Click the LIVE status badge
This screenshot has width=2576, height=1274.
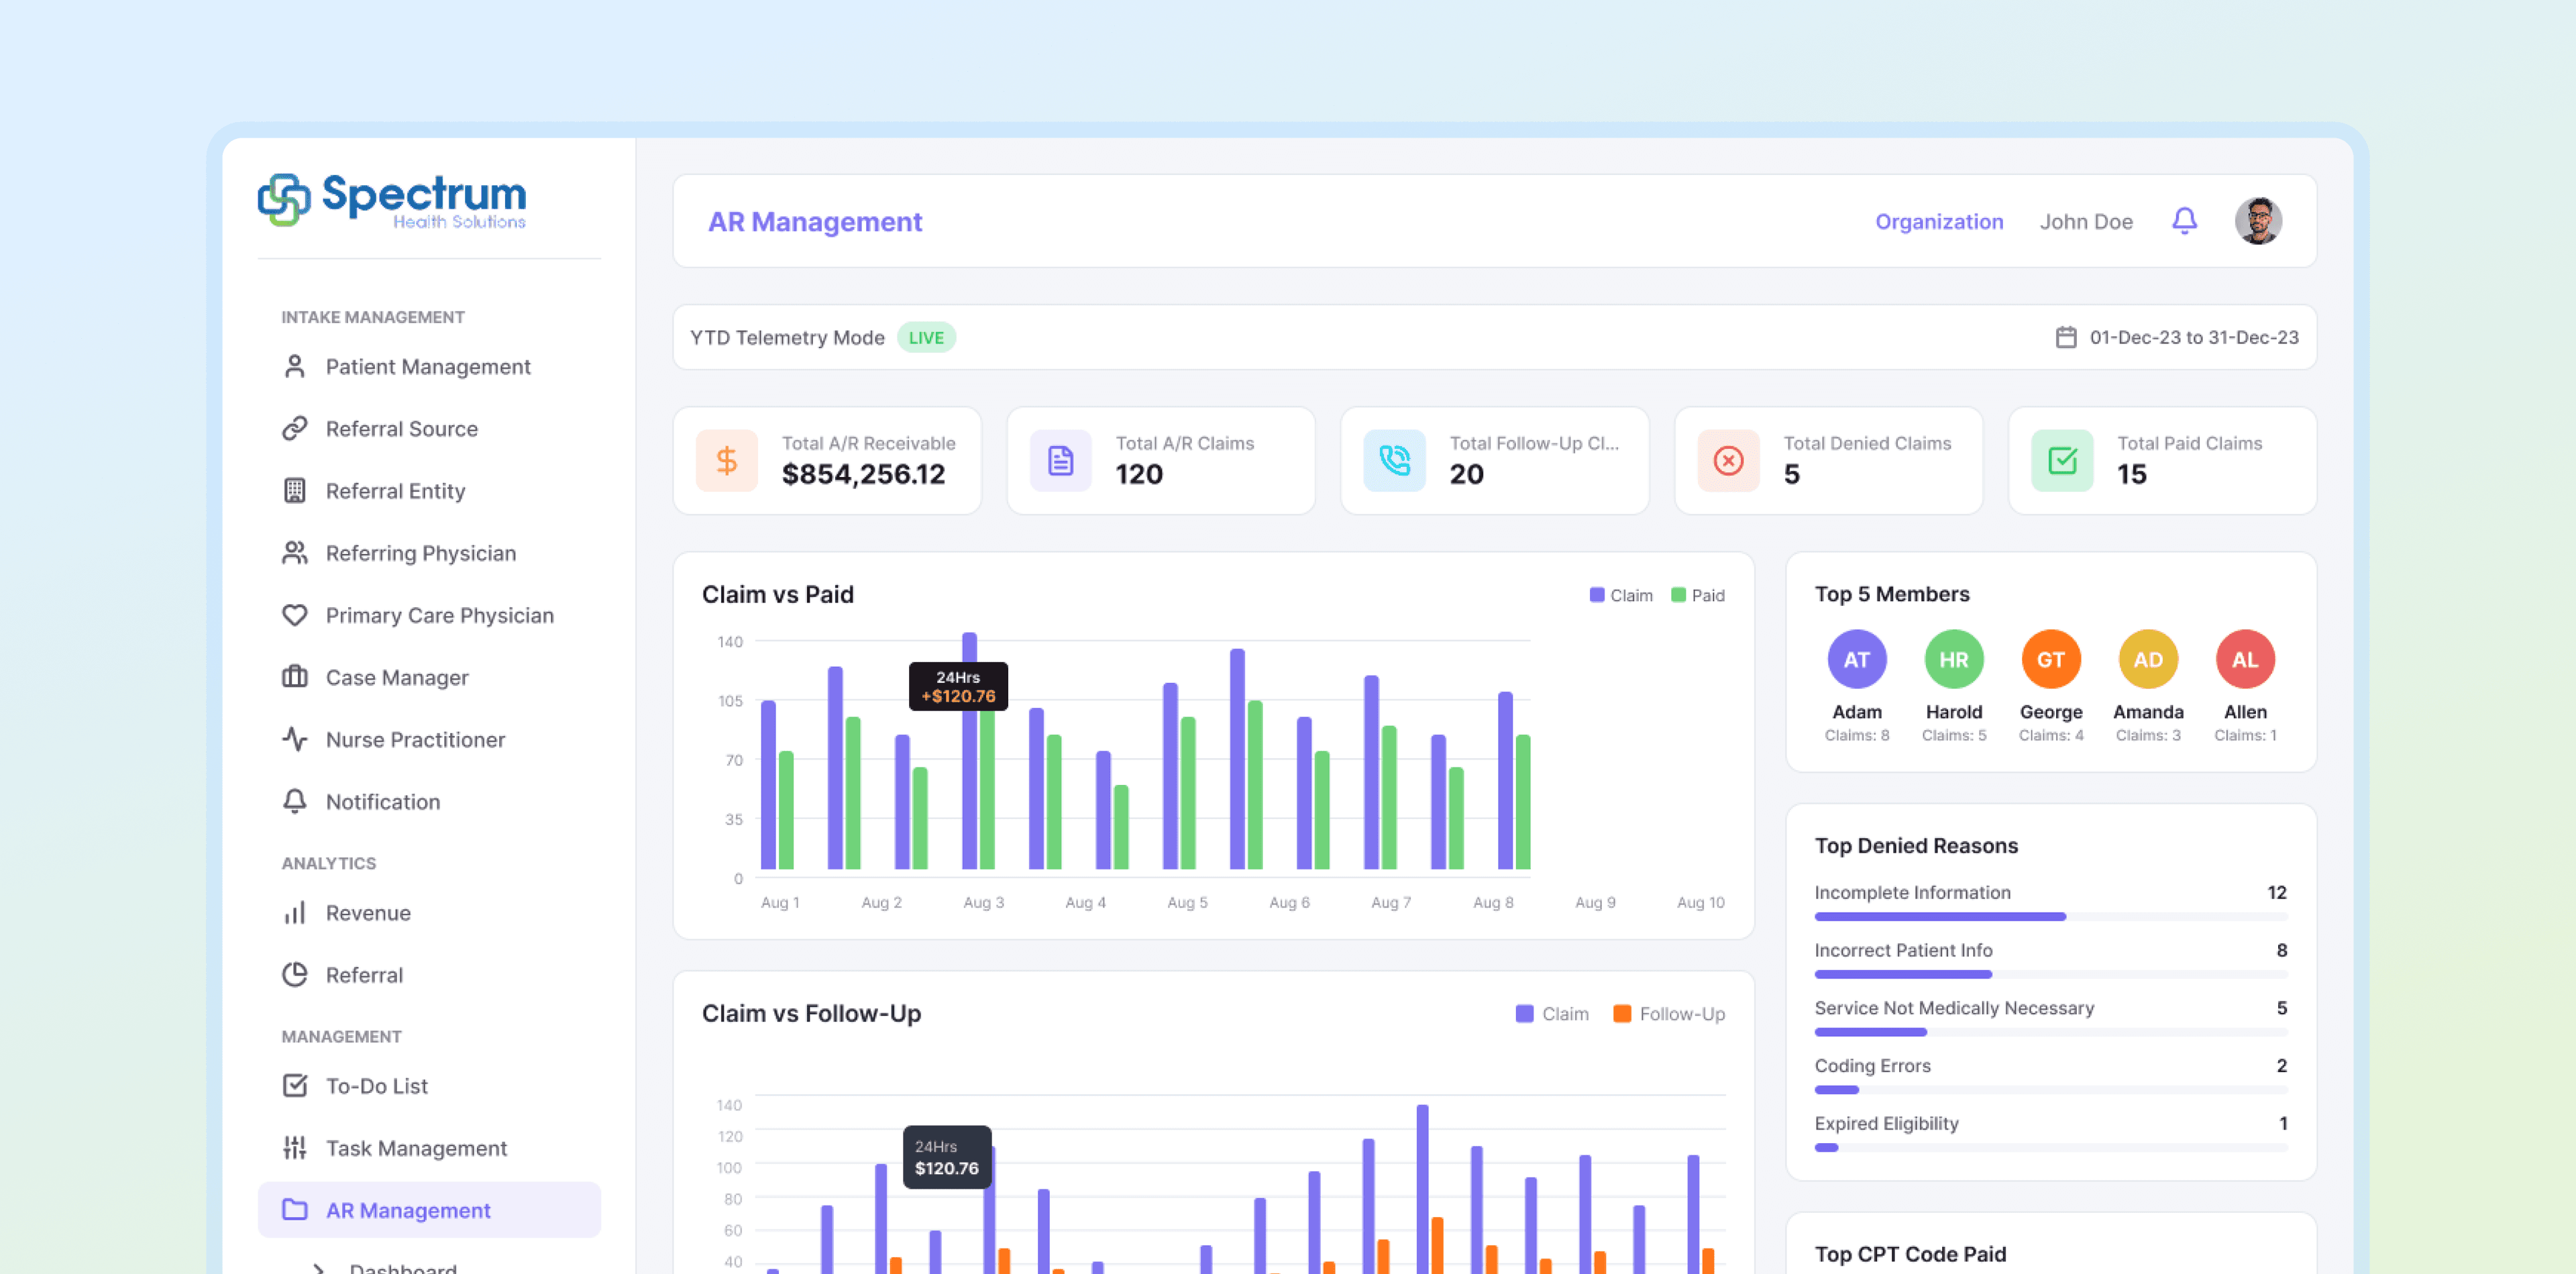point(926,337)
